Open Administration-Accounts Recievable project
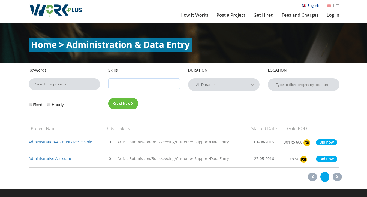 pyautogui.click(x=60, y=142)
